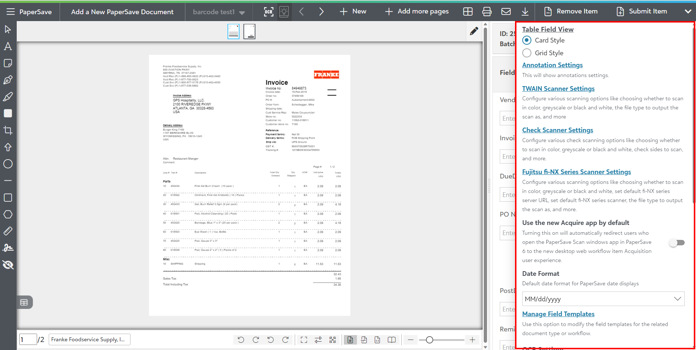Click the email envelope icon
Image resolution: width=696 pixels, height=350 pixels.
pyautogui.click(x=506, y=12)
